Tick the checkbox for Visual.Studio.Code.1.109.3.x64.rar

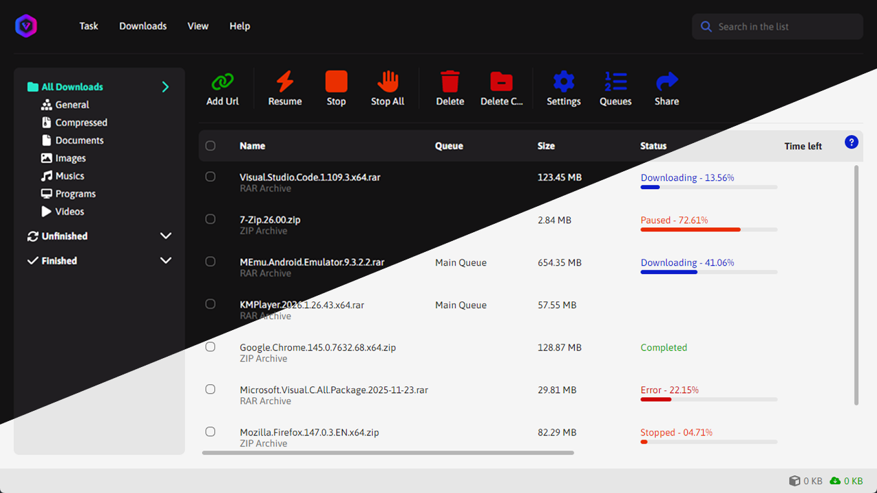pos(210,177)
